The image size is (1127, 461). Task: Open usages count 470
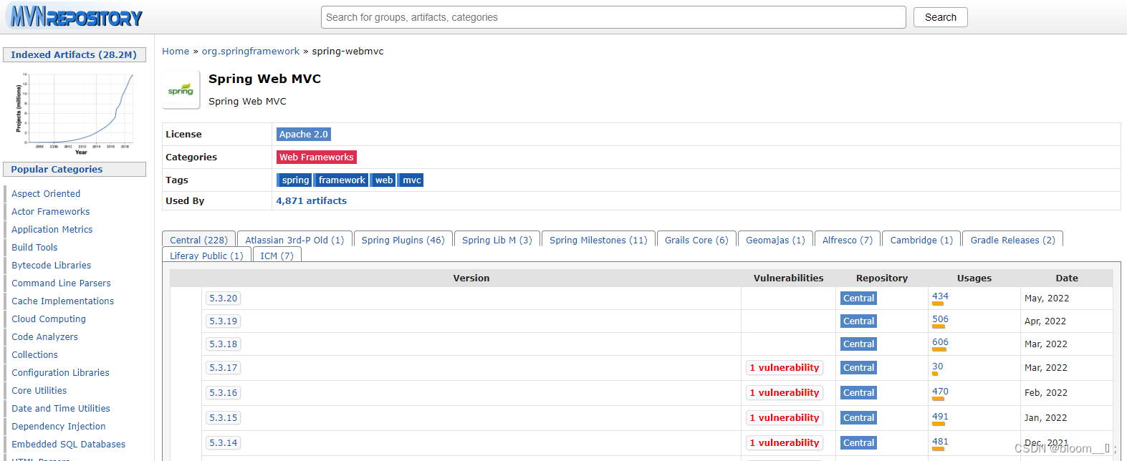[x=940, y=392]
